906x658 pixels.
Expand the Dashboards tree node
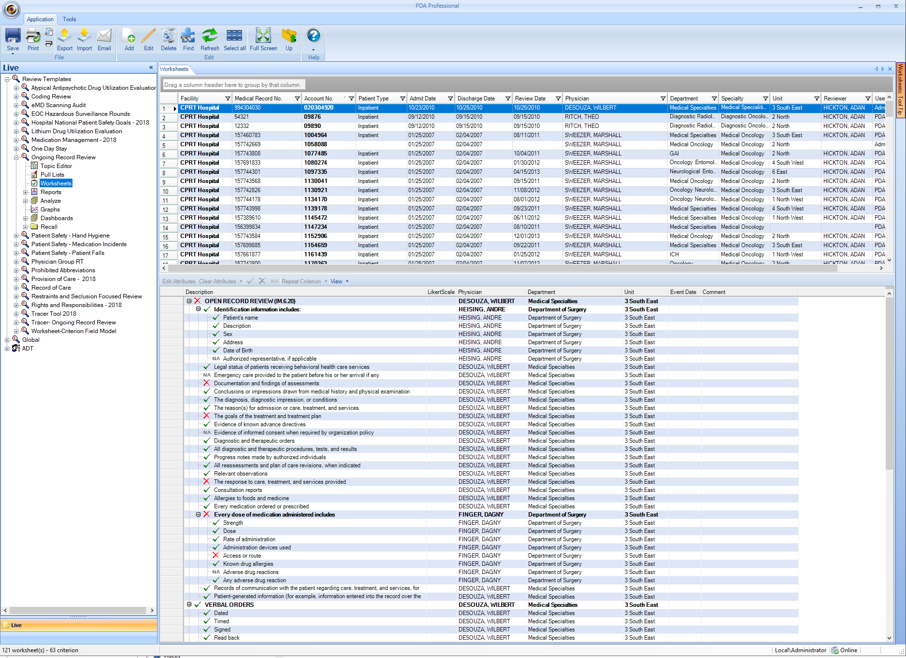coord(26,218)
